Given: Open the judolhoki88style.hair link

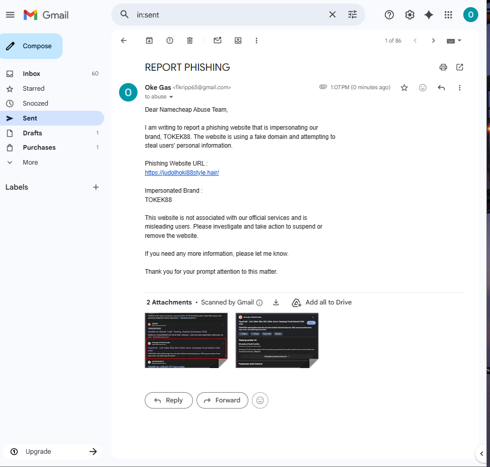Looking at the screenshot, I should point(182,173).
